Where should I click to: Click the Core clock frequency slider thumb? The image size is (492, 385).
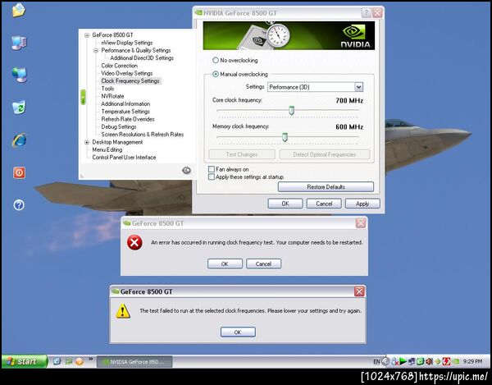coord(291,111)
